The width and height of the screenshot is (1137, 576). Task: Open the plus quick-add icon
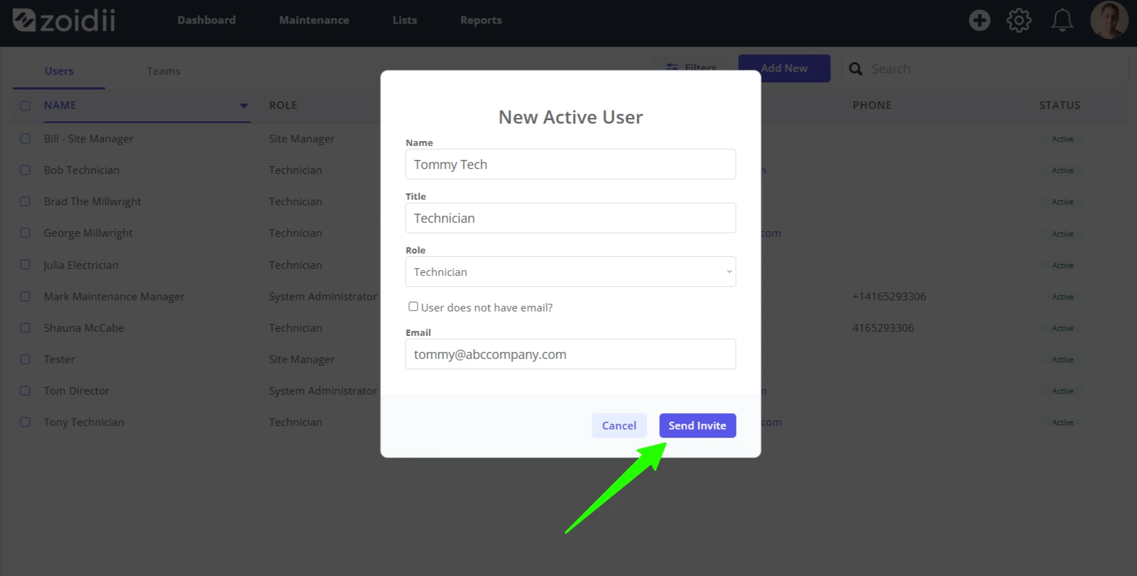click(979, 20)
